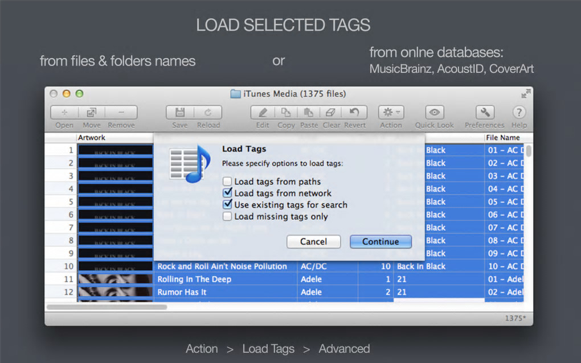Viewport: 581px width, 363px height.
Task: Click the Open toolbar icon
Action: 64,112
